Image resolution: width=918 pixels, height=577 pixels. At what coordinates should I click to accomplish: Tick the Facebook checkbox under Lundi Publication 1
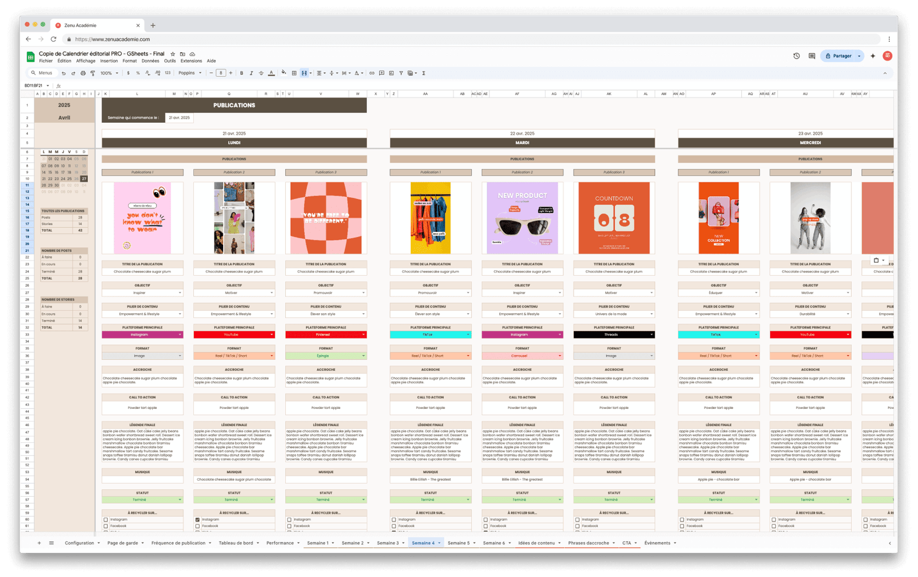106,526
